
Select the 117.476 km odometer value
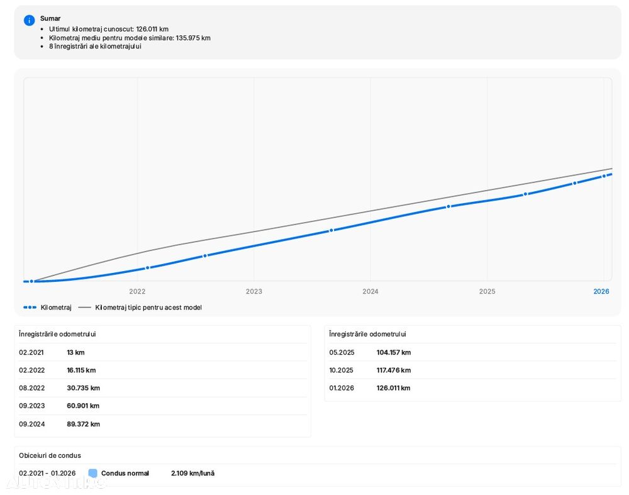(394, 370)
